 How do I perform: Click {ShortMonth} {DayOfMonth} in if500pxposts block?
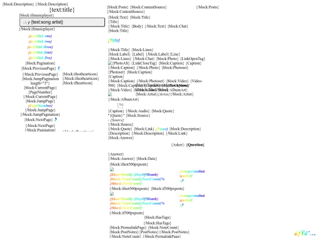click(134, 199)
